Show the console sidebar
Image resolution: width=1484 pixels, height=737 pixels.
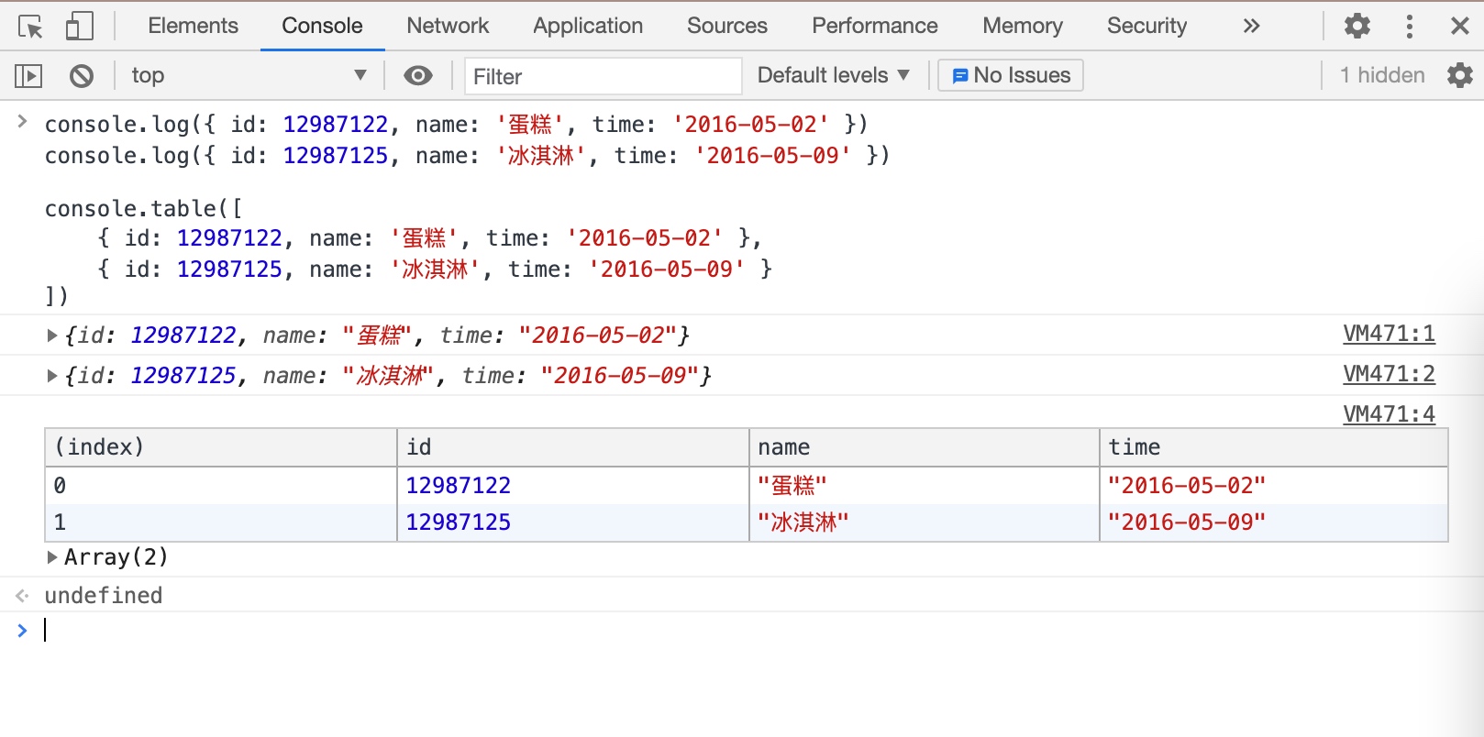[x=28, y=76]
